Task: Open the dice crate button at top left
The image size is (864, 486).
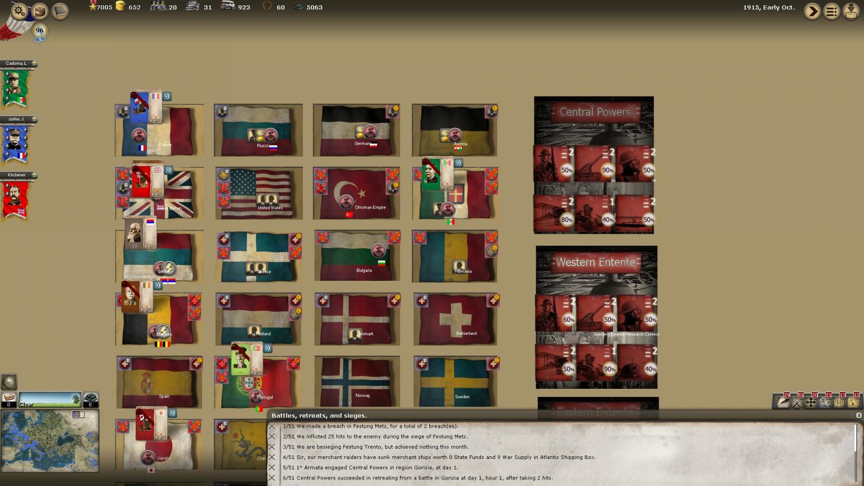Action: [x=39, y=11]
